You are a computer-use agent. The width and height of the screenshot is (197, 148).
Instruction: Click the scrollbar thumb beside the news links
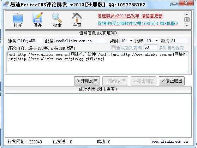point(187,19)
